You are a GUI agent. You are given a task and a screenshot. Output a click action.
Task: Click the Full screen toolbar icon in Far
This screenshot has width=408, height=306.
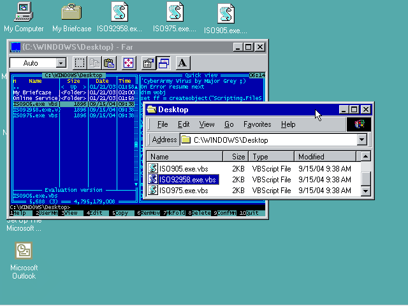[129, 63]
